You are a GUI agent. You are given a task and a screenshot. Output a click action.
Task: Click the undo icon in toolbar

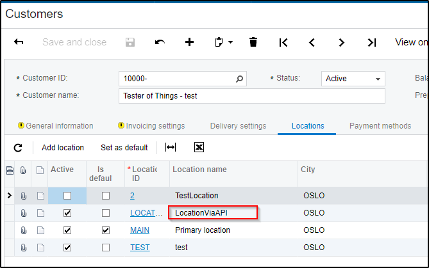(x=160, y=42)
